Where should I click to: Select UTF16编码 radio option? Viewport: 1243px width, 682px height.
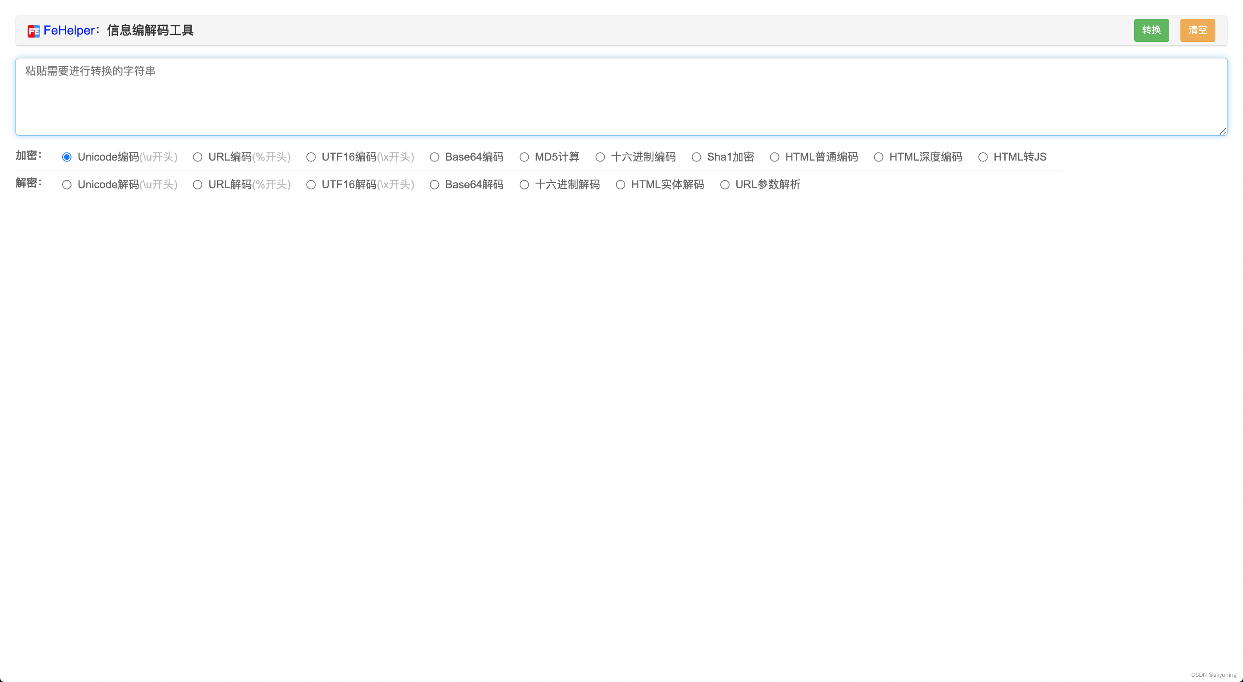click(x=311, y=158)
